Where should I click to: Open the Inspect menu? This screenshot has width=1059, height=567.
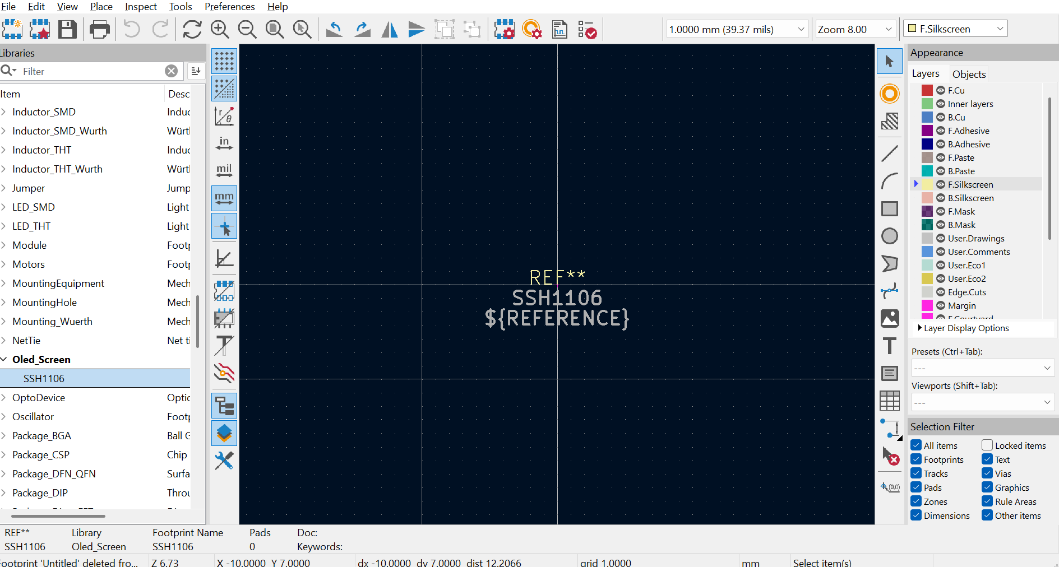pos(141,7)
